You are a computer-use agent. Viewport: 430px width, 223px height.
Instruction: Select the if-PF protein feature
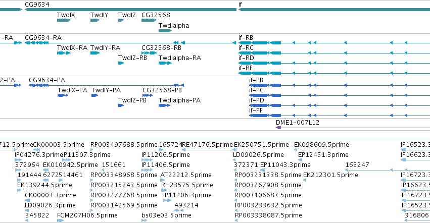pos(340,116)
